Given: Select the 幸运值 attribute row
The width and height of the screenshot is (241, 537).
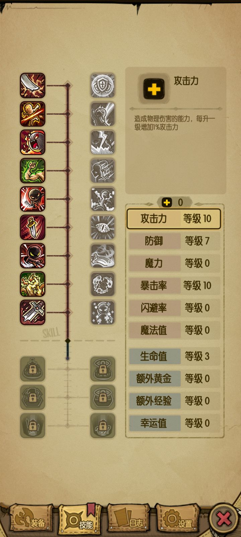Looking at the screenshot, I should tap(174, 423).
